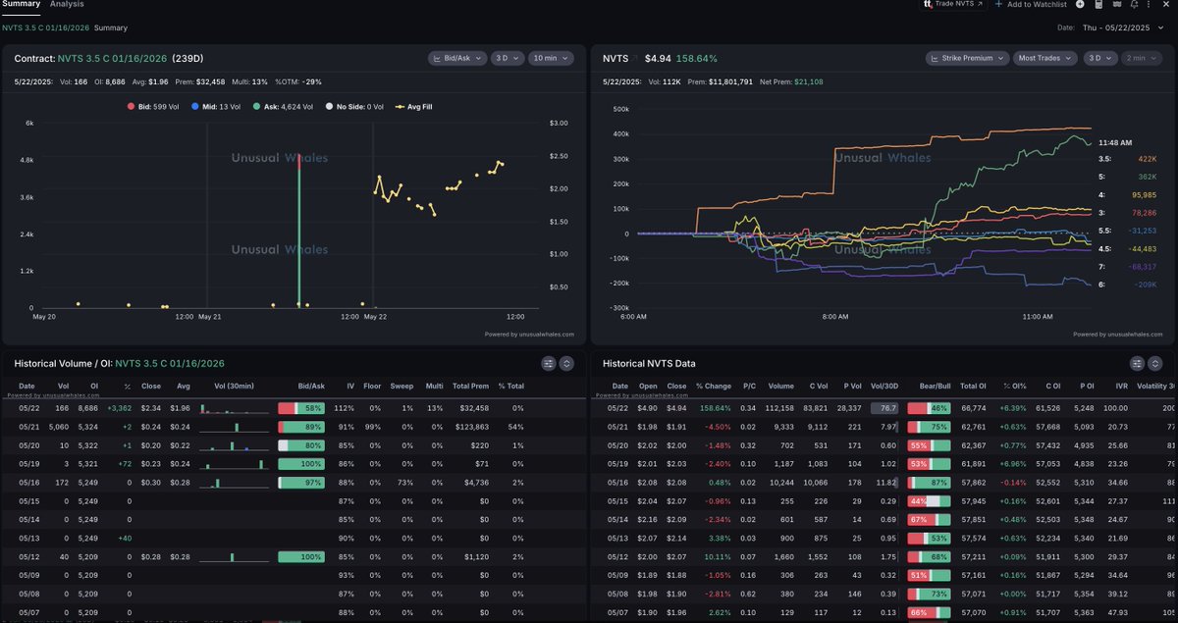Toggle the 5 strike line labeled 362K
1178x623 pixels.
click(x=1128, y=176)
